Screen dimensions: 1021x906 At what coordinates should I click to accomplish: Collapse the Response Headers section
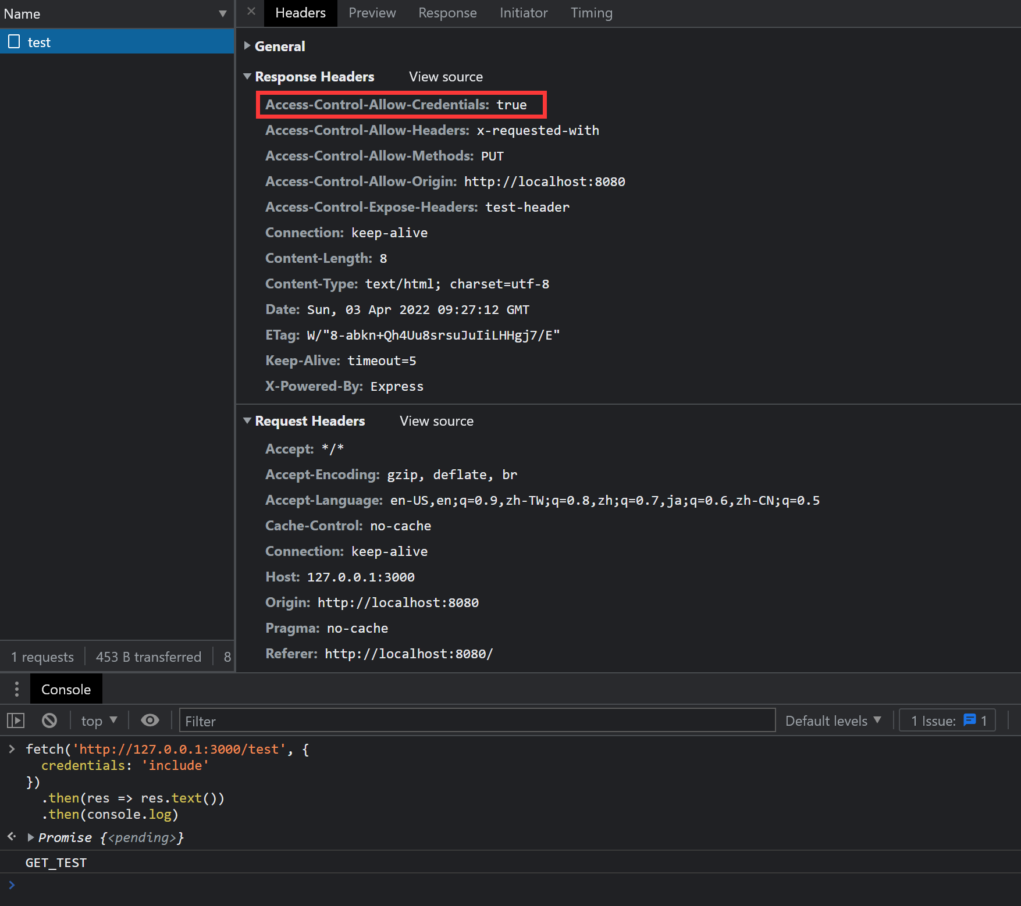coord(248,77)
